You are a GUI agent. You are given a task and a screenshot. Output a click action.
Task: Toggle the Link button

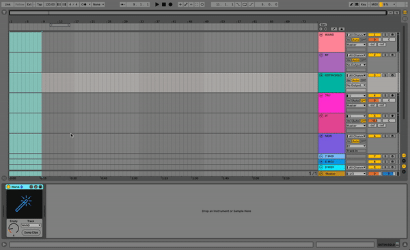point(8,5)
